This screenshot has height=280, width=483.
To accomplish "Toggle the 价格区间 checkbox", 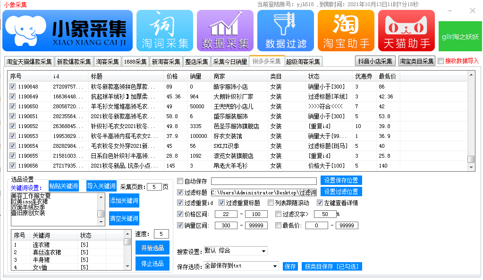I will (x=180, y=214).
